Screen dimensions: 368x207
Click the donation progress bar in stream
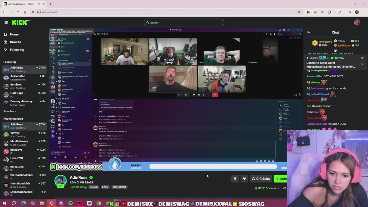click(x=213, y=166)
